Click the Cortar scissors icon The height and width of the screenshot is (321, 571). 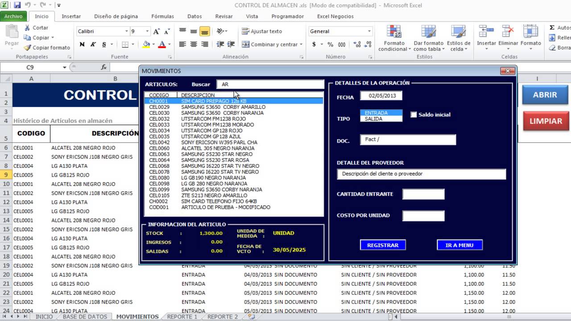27,28
